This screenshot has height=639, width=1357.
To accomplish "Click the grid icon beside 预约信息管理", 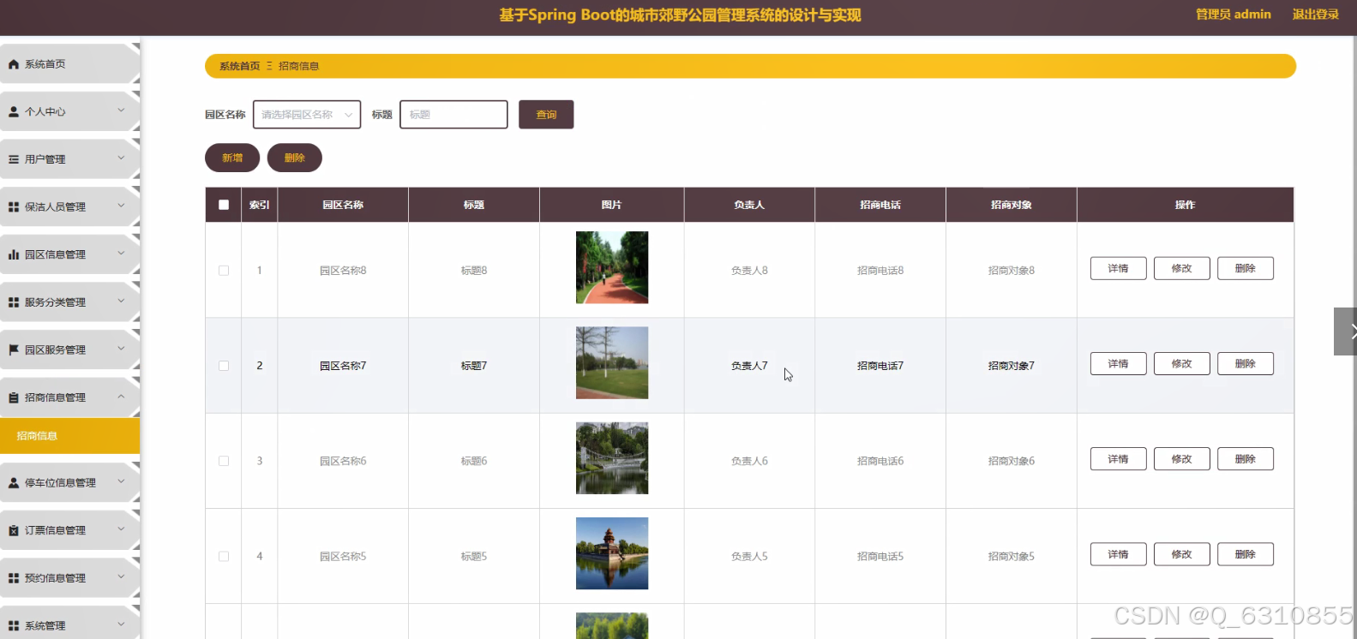I will point(14,578).
